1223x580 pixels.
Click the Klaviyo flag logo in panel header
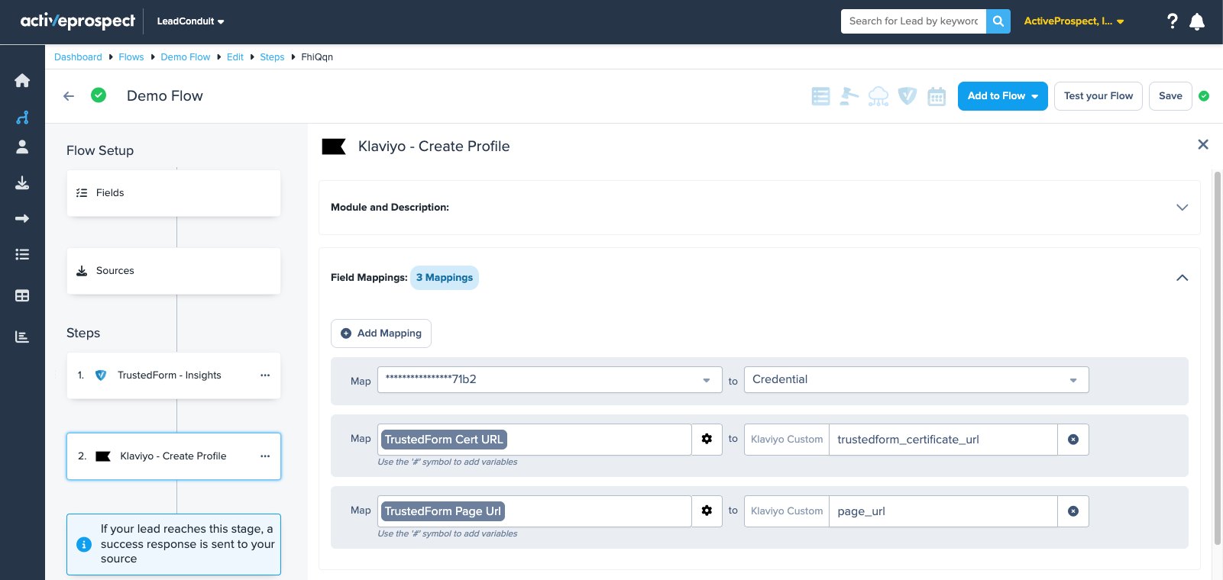pyautogui.click(x=334, y=147)
